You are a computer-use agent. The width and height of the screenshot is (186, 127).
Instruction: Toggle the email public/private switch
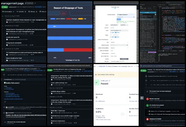click(x=115, y=32)
